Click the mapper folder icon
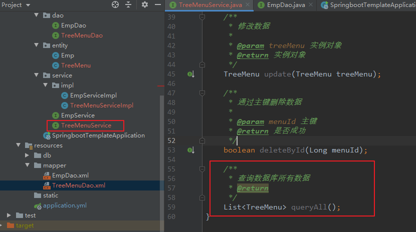 point(38,165)
